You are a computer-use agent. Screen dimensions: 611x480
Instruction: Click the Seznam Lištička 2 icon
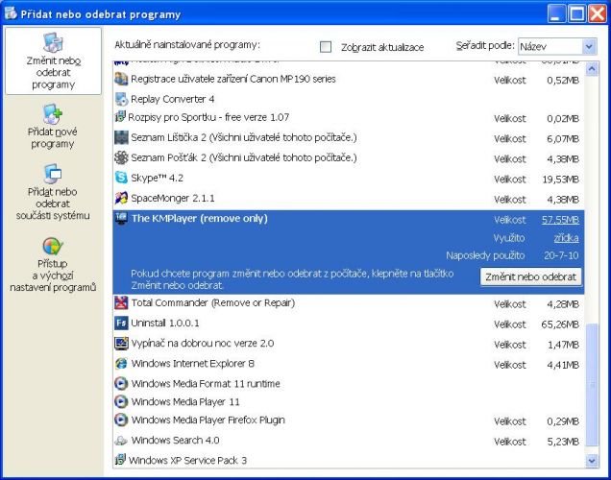tap(121, 137)
